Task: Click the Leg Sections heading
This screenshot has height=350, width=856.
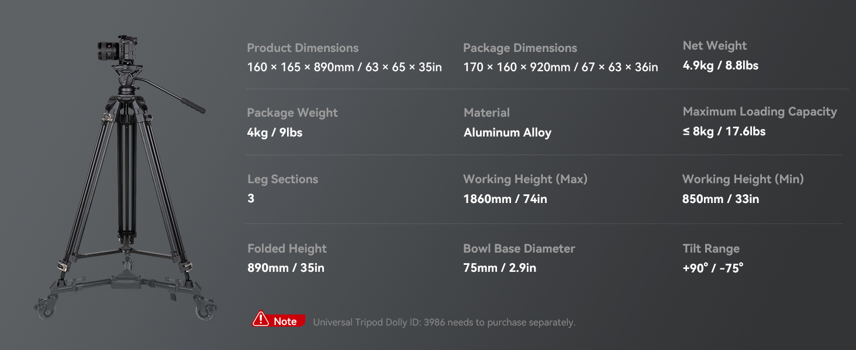Action: pyautogui.click(x=282, y=179)
